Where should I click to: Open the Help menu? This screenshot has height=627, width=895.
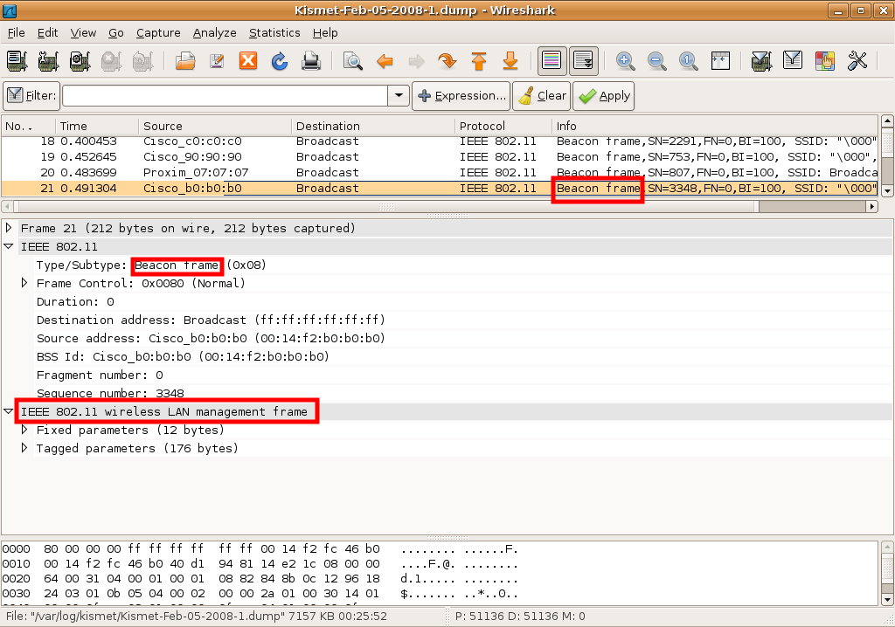pyautogui.click(x=325, y=33)
